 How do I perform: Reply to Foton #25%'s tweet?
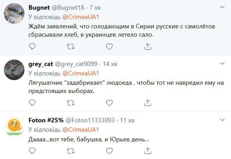(32, 151)
